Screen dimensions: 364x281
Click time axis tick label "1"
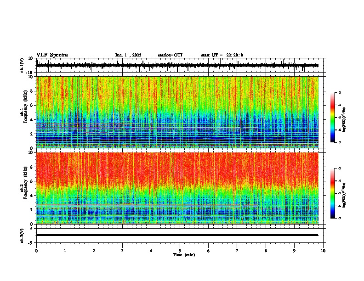coord(65,251)
